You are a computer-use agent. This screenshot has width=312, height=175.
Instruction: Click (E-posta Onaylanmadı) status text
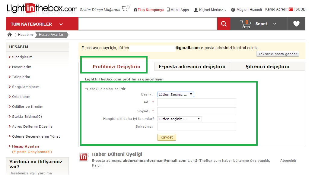[32, 152]
